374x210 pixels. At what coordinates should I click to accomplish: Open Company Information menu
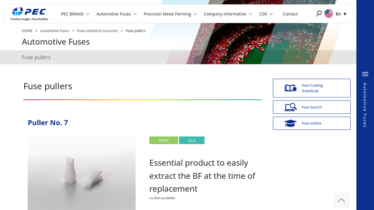(x=228, y=14)
